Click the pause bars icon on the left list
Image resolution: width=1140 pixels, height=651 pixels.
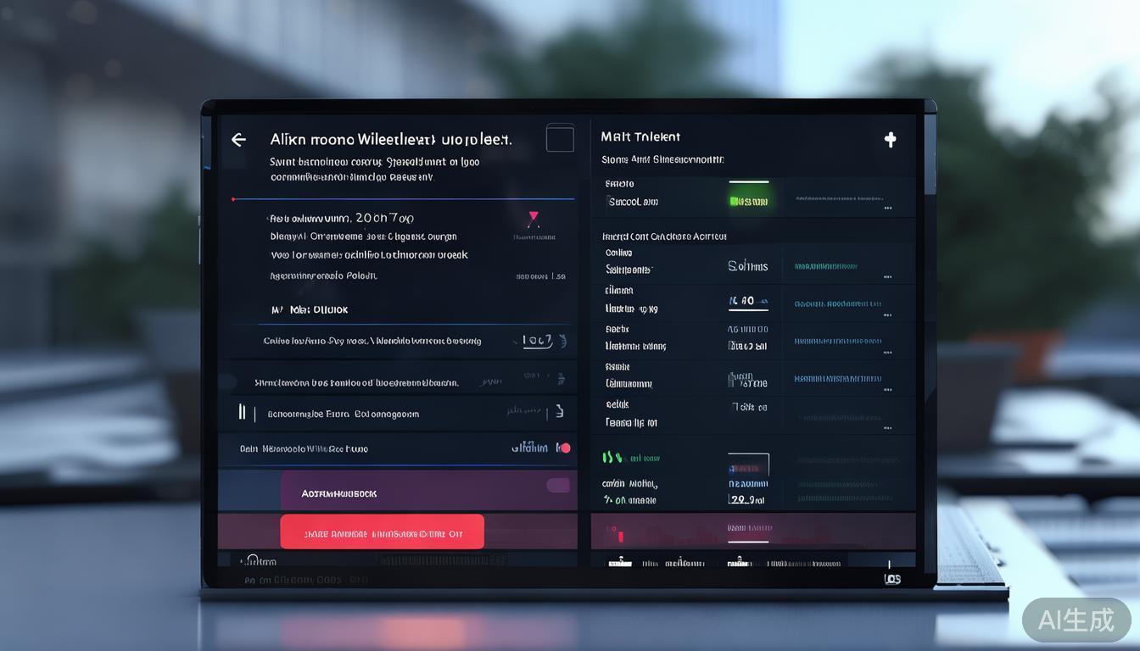(243, 413)
